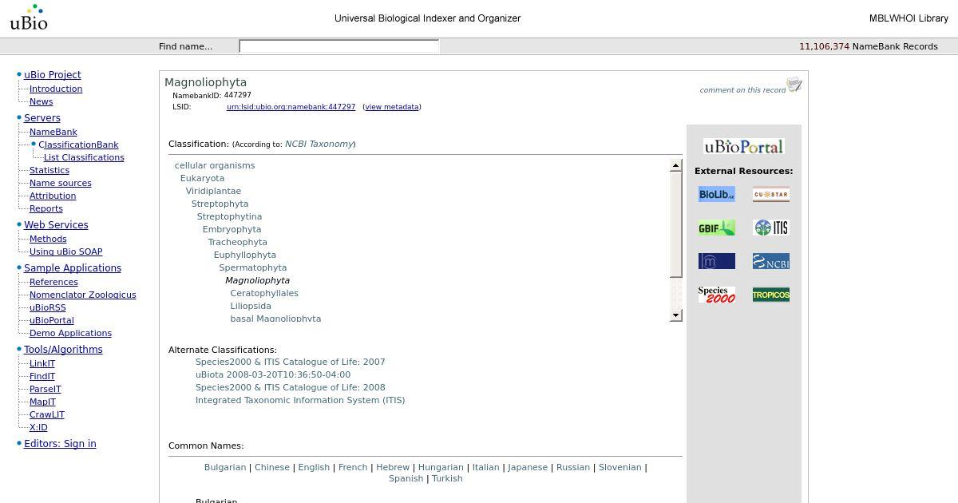Click comment on this record link
Image resolution: width=958 pixels, height=503 pixels.
[742, 90]
